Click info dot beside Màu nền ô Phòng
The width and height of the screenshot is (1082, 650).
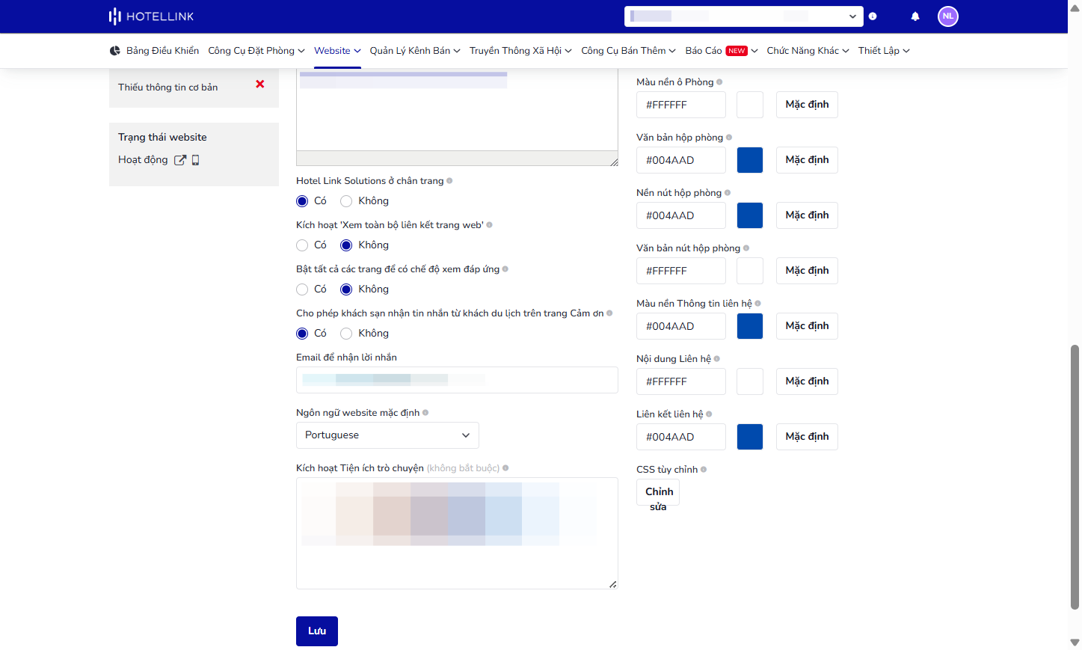pos(719,82)
